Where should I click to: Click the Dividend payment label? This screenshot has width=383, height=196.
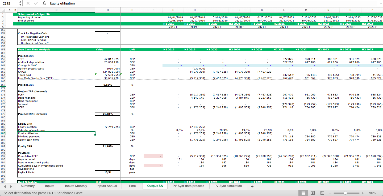(29, 137)
